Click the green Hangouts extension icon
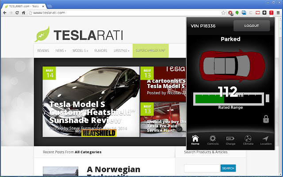Viewport: 283px width, 177px height. pyautogui.click(x=237, y=13)
